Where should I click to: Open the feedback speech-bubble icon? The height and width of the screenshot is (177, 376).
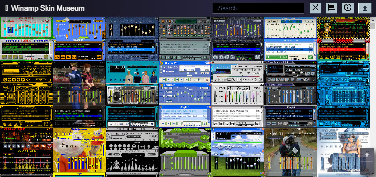tap(332, 8)
